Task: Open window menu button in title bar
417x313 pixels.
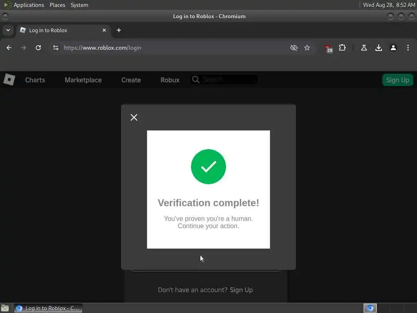Action: click(x=5, y=16)
